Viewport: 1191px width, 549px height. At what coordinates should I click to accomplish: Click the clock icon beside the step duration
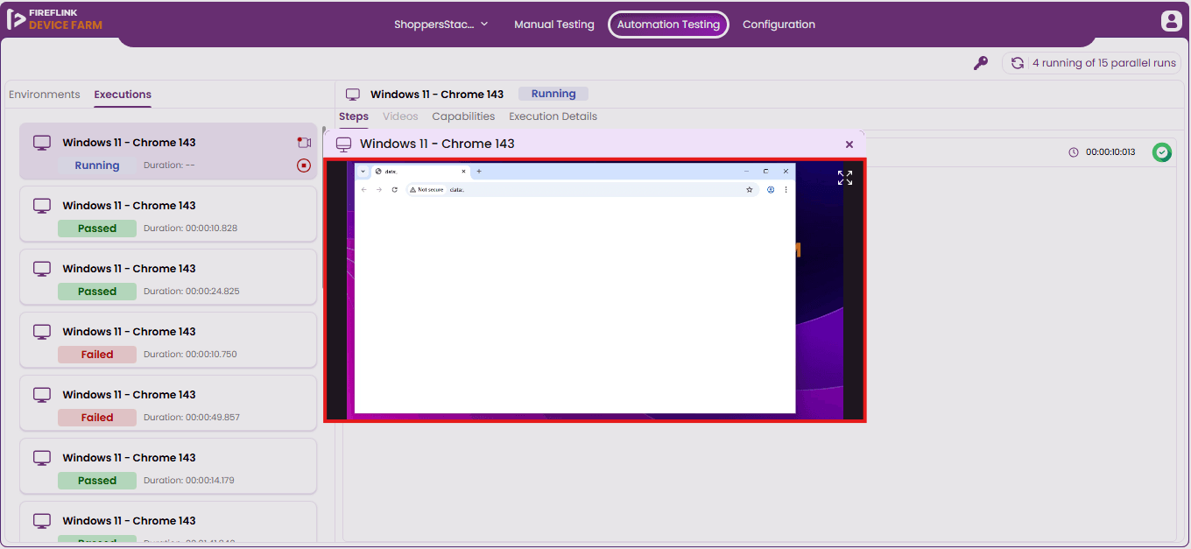1074,152
